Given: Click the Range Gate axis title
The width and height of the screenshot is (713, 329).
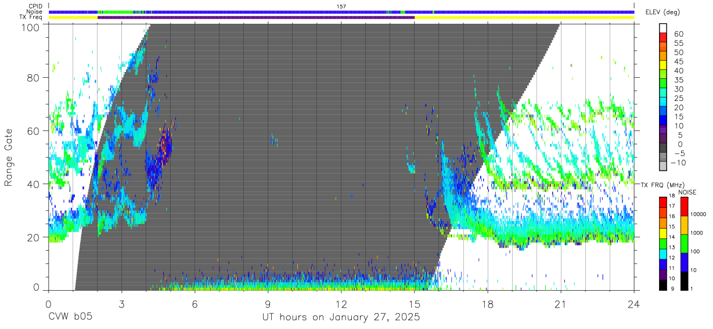Looking at the screenshot, I should pos(9,157).
